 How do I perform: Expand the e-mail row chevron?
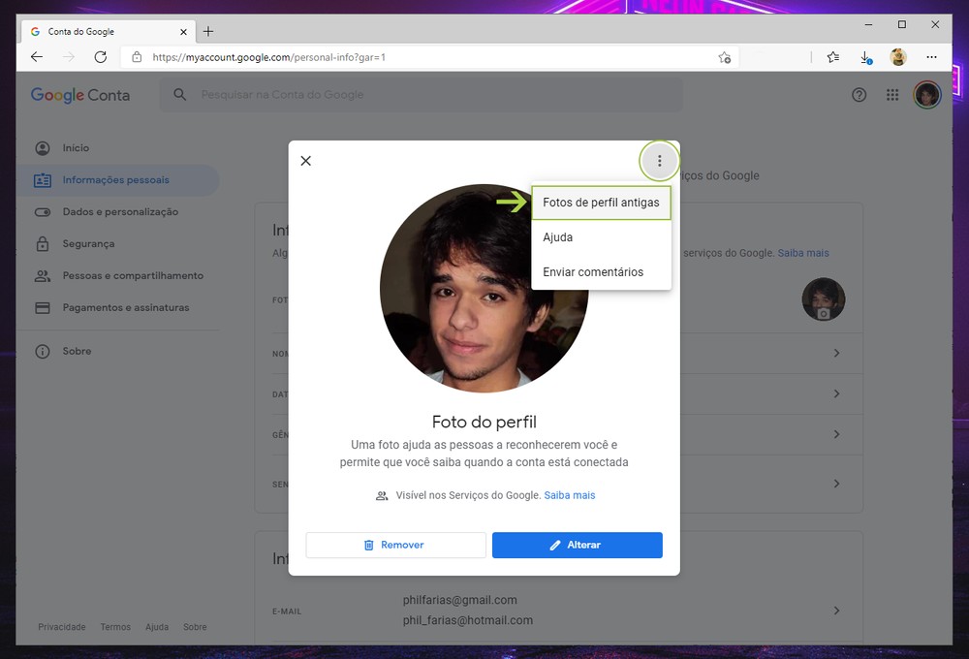[x=836, y=611]
